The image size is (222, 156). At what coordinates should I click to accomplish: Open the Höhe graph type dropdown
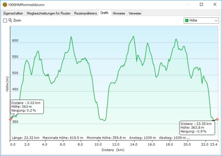216,20
